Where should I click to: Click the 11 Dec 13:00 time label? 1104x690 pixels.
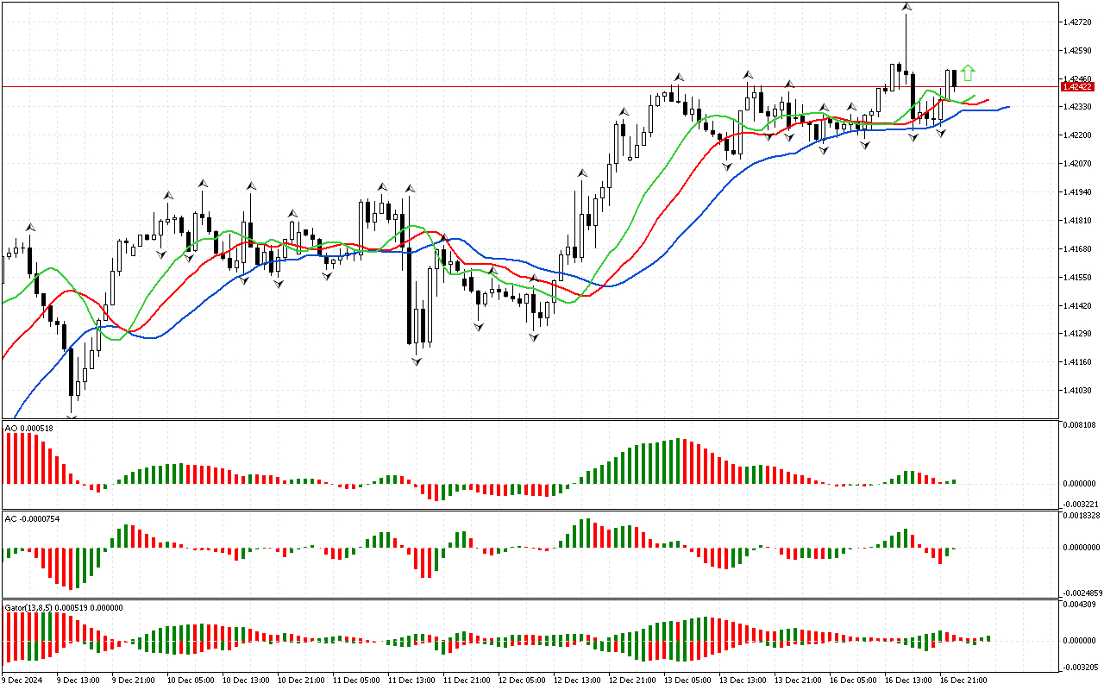(412, 681)
